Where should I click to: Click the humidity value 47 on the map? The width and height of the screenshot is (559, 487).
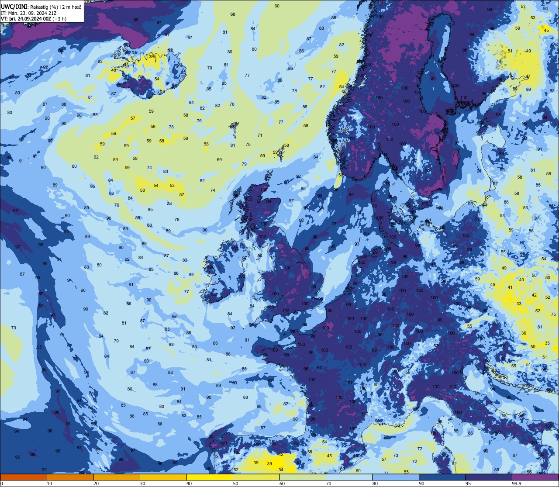pyautogui.click(x=528, y=76)
